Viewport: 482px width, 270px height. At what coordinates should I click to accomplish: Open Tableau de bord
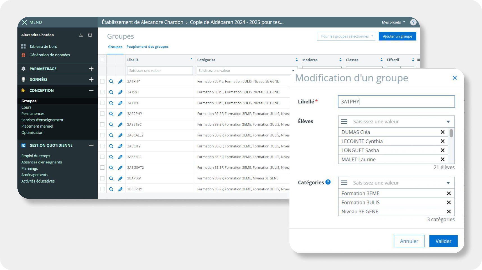[44, 47]
